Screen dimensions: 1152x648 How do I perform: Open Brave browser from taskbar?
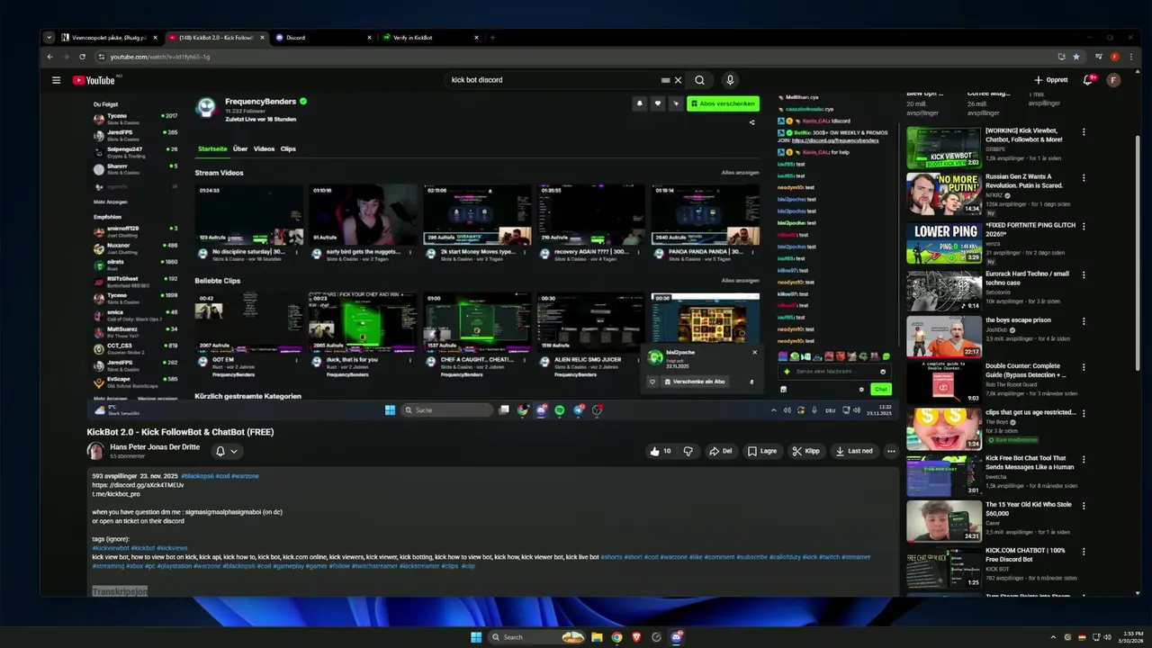(x=636, y=637)
